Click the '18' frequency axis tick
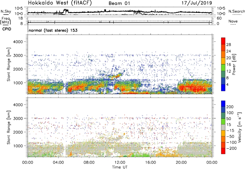 click(21, 18)
